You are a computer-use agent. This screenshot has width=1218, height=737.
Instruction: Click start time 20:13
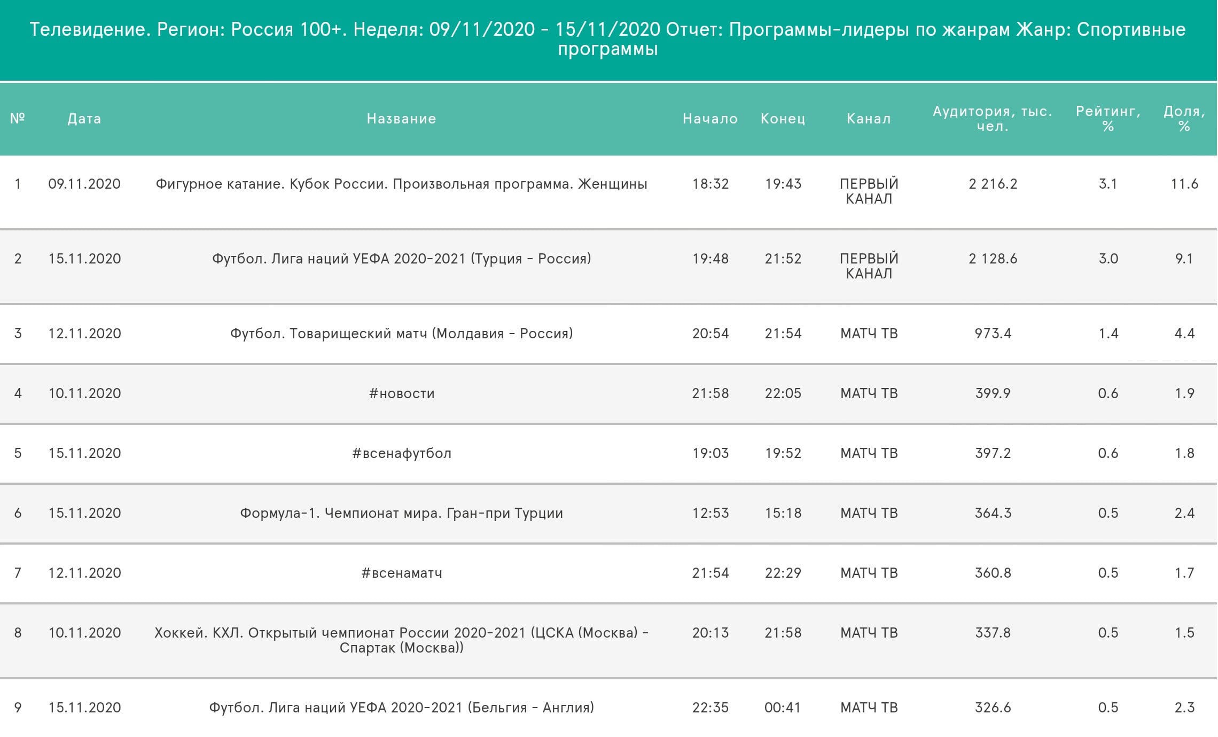coord(710,633)
